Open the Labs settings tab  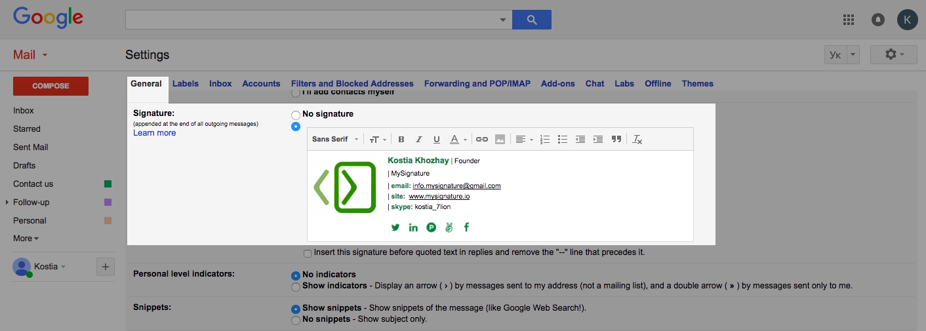click(x=624, y=84)
